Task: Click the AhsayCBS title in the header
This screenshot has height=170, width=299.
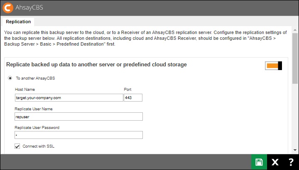Action: coord(29,7)
